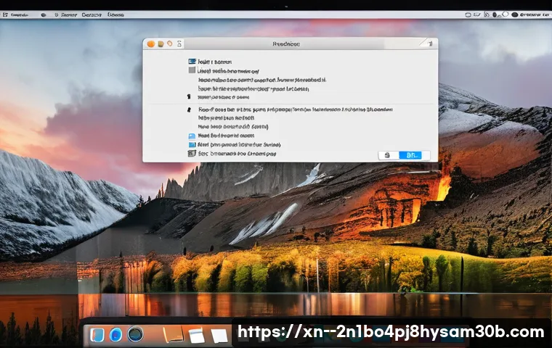Open Finder from the dock
The height and width of the screenshot is (348, 552).
[98, 334]
